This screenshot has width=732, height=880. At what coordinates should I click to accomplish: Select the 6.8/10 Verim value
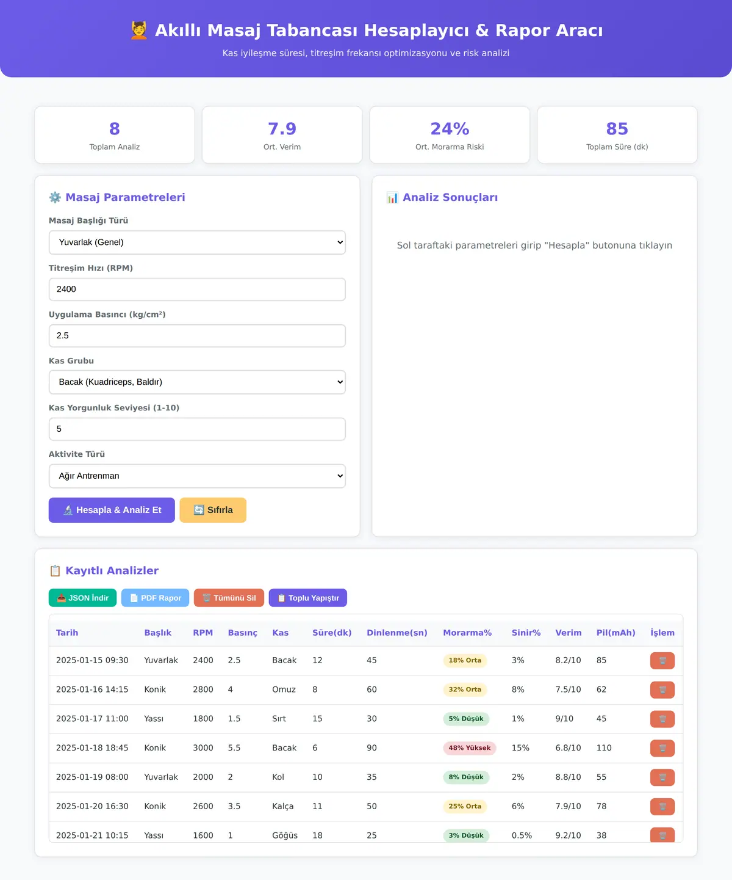coord(569,748)
